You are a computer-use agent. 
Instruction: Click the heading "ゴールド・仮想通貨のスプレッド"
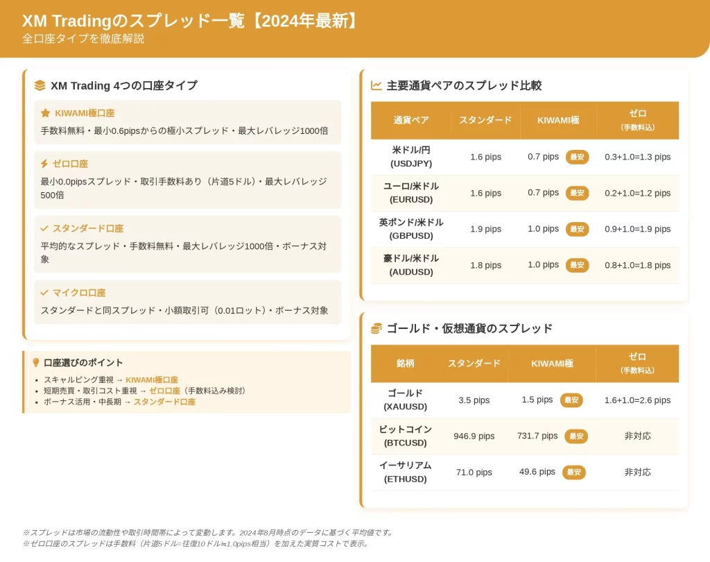coord(469,329)
